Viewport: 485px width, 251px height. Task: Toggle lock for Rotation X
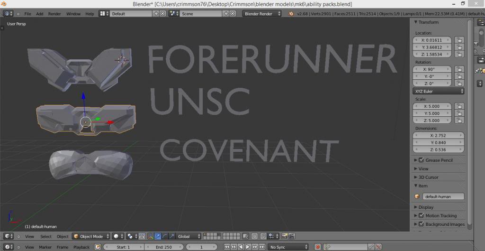[459, 69]
